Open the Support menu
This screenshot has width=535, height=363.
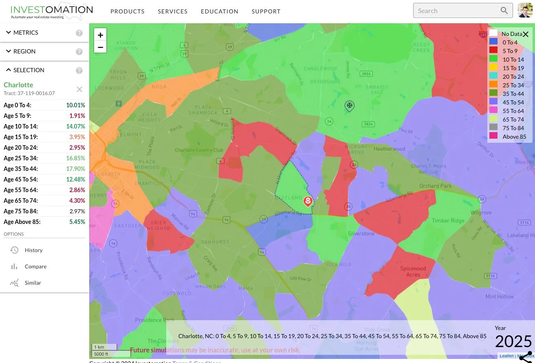[266, 11]
